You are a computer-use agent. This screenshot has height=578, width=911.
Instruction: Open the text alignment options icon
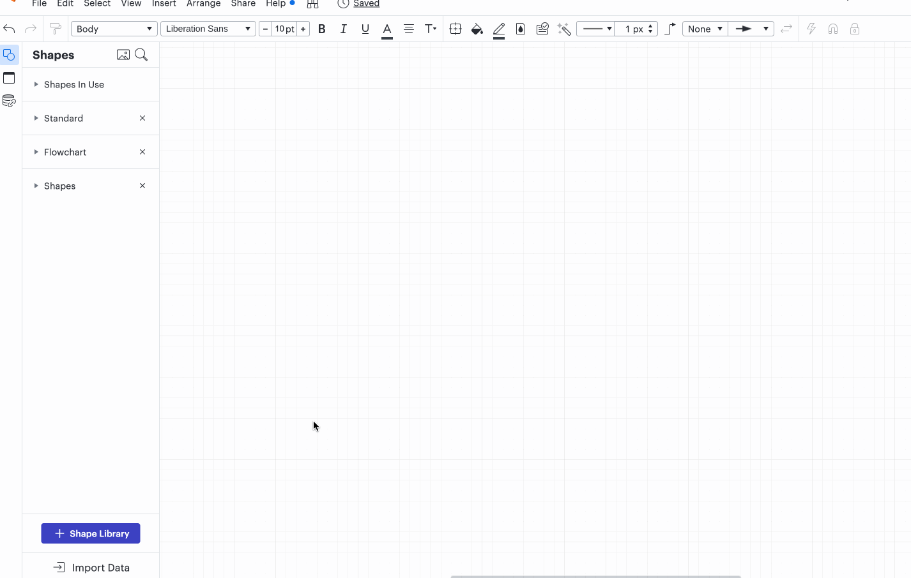[409, 29]
